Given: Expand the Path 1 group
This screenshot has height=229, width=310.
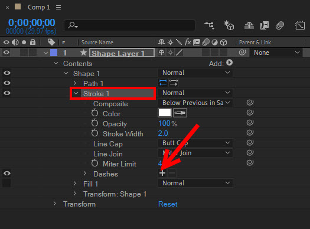Looking at the screenshot, I should coord(75,83).
